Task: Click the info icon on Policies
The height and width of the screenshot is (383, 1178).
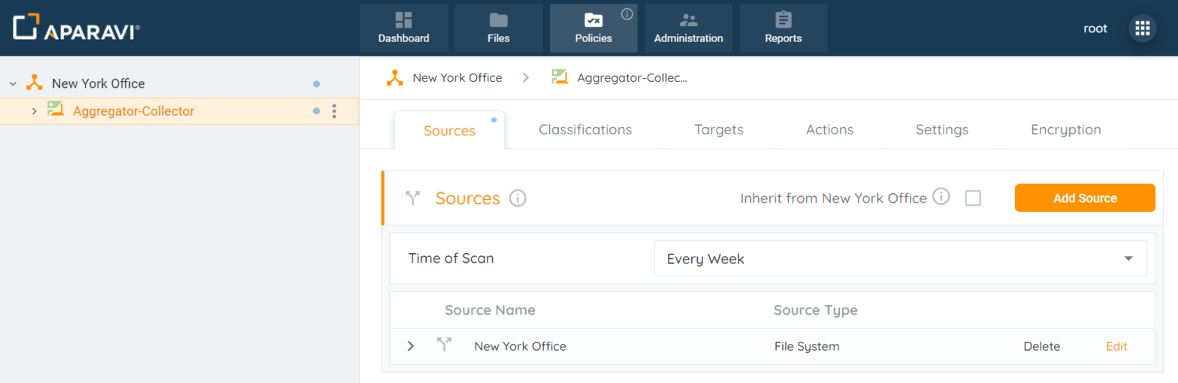Action: [x=627, y=14]
